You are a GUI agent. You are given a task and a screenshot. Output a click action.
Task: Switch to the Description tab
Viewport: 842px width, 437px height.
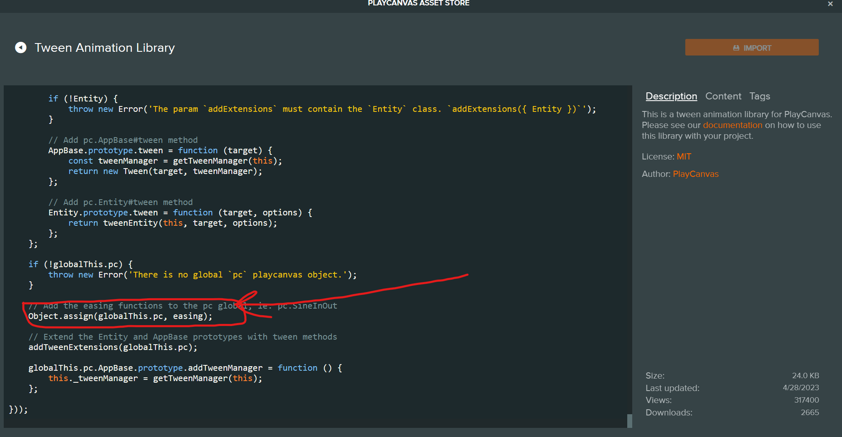pos(671,96)
